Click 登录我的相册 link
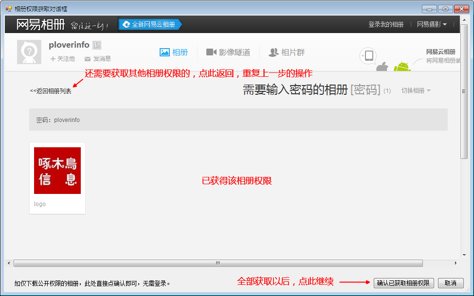This screenshot has width=474, height=296. tap(386, 24)
